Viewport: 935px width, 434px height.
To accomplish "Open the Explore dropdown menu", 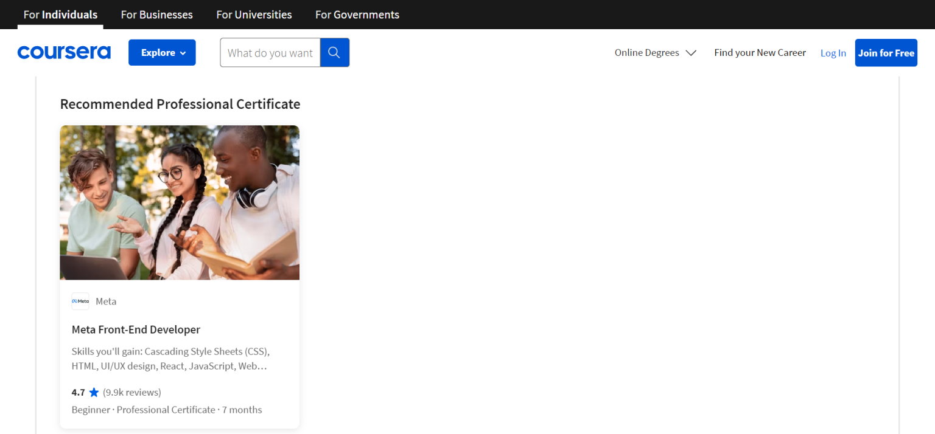I will coord(162,53).
